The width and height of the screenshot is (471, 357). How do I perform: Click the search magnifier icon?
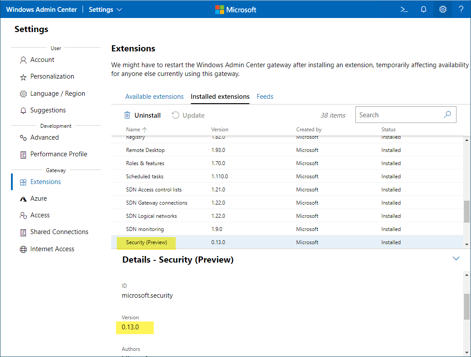click(447, 115)
